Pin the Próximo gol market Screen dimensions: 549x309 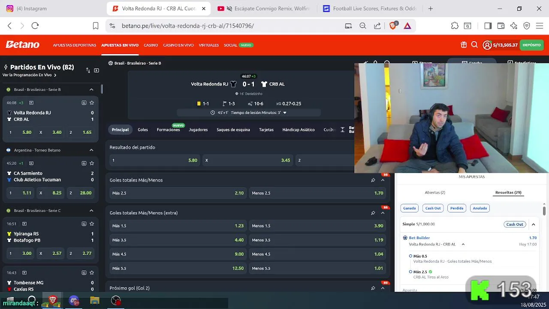[x=373, y=288]
